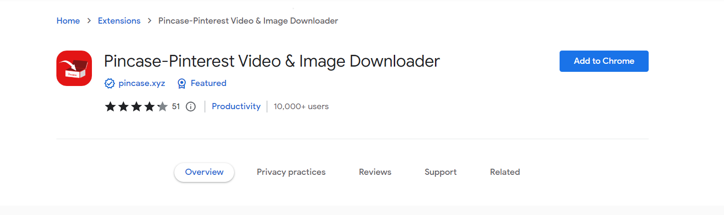724x215 pixels.
Task: Go to the Home breadcrumb link
Action: click(x=68, y=21)
